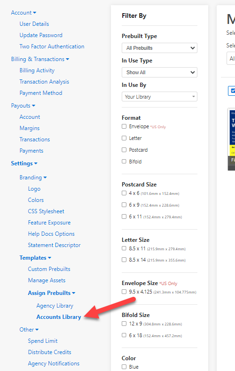Viewport: 235px width, 371px height.
Task: Open the CSS Stylesheet link
Action: (x=46, y=211)
